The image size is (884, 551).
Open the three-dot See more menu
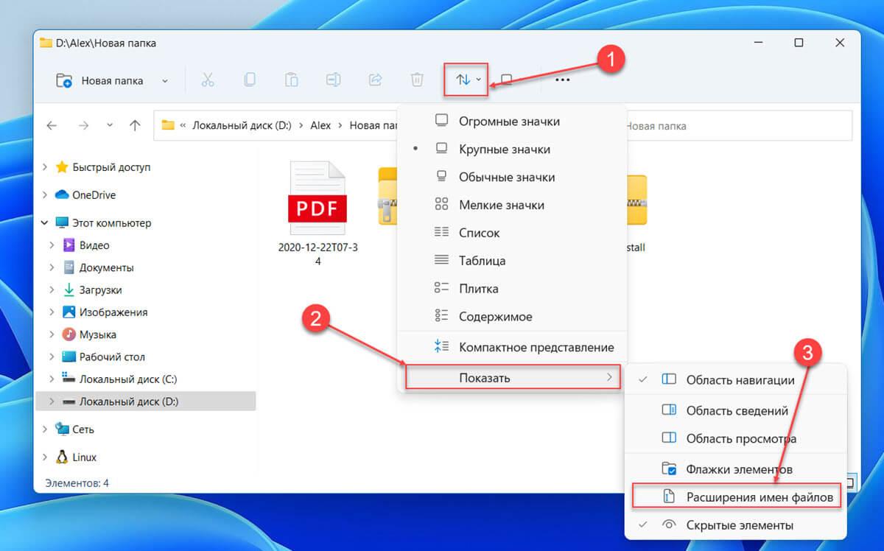pyautogui.click(x=562, y=80)
